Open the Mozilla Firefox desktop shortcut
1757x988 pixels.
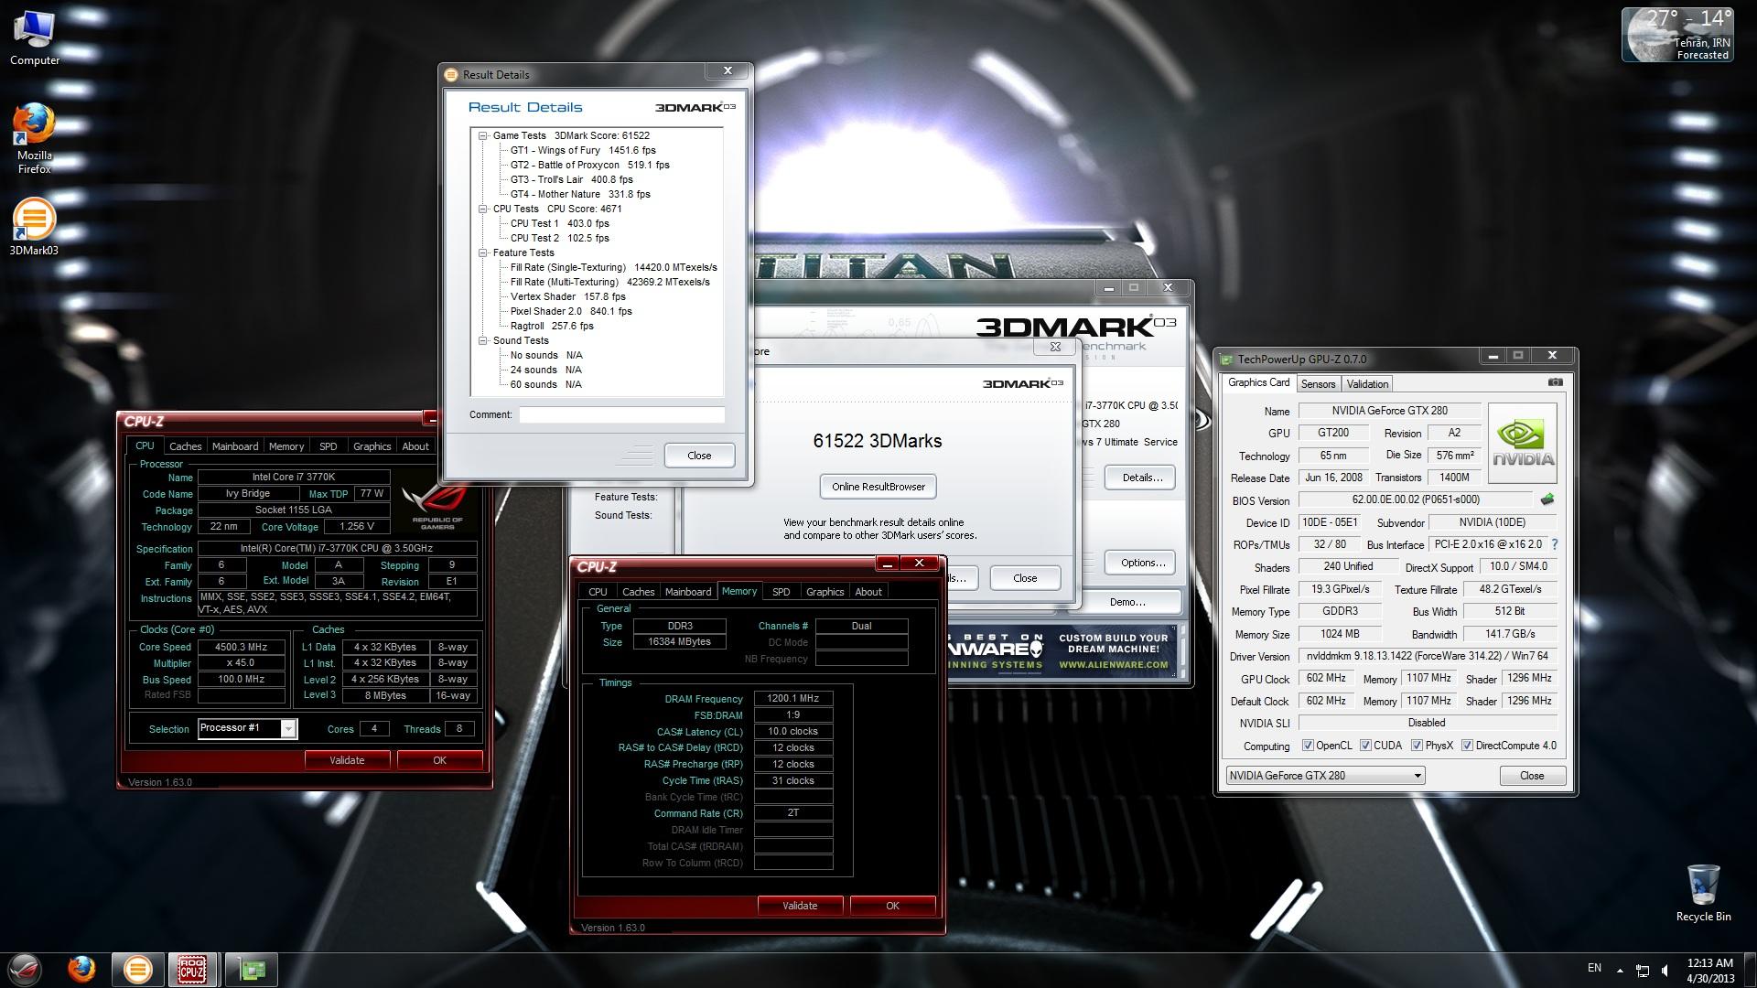click(35, 138)
